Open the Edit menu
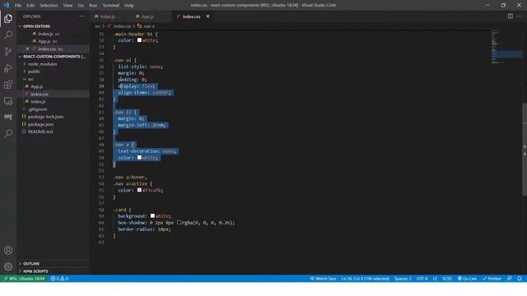The height and width of the screenshot is (296, 527). pyautogui.click(x=30, y=5)
